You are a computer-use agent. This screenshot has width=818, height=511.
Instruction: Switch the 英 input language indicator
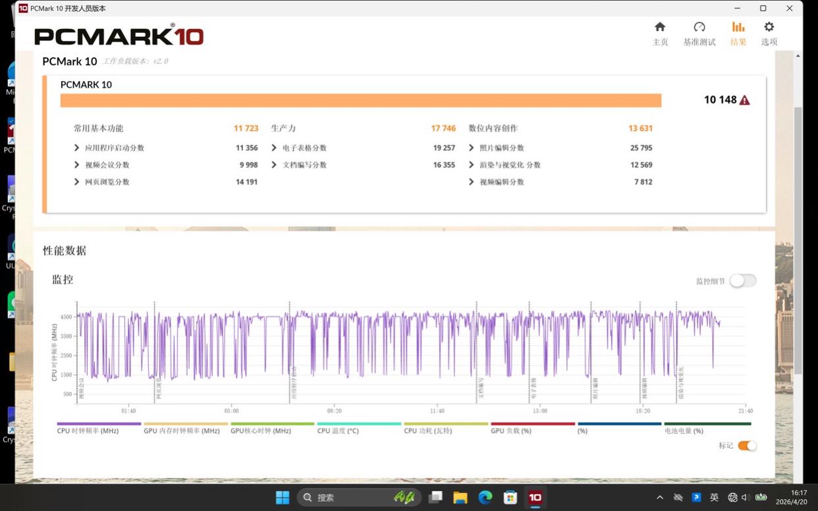pos(714,498)
